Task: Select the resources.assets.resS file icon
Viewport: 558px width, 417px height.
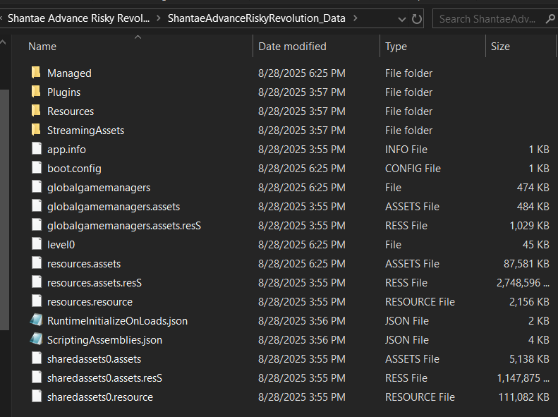Action: (37, 282)
